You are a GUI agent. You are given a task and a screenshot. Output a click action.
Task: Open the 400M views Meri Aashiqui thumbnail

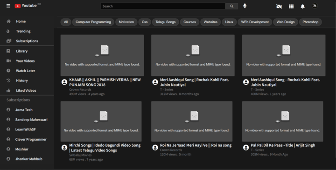[284, 55]
